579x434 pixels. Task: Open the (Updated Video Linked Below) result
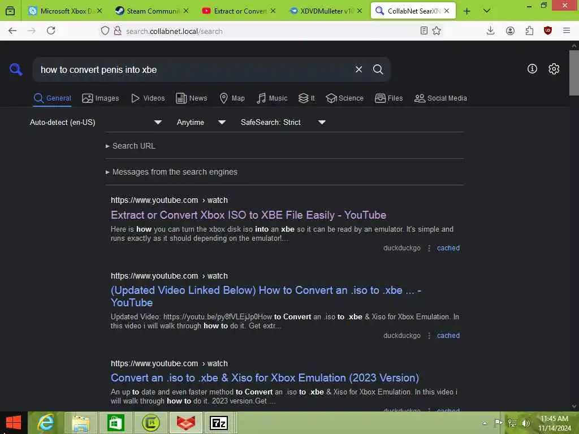point(266,296)
